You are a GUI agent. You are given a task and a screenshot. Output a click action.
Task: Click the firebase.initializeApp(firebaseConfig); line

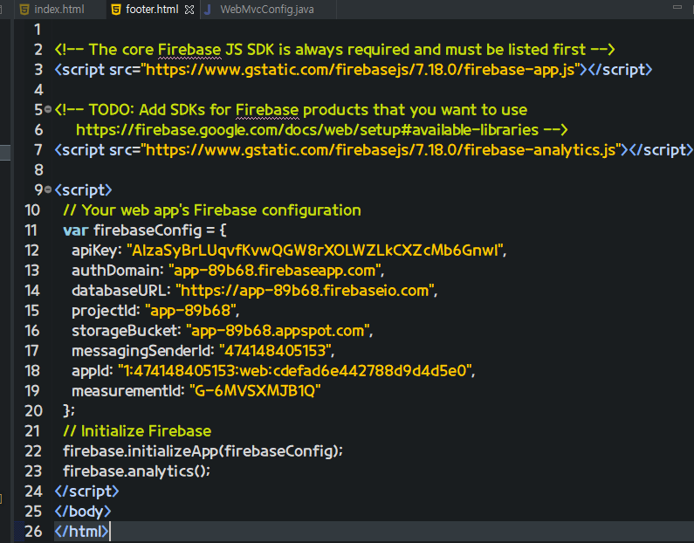pyautogui.click(x=203, y=451)
